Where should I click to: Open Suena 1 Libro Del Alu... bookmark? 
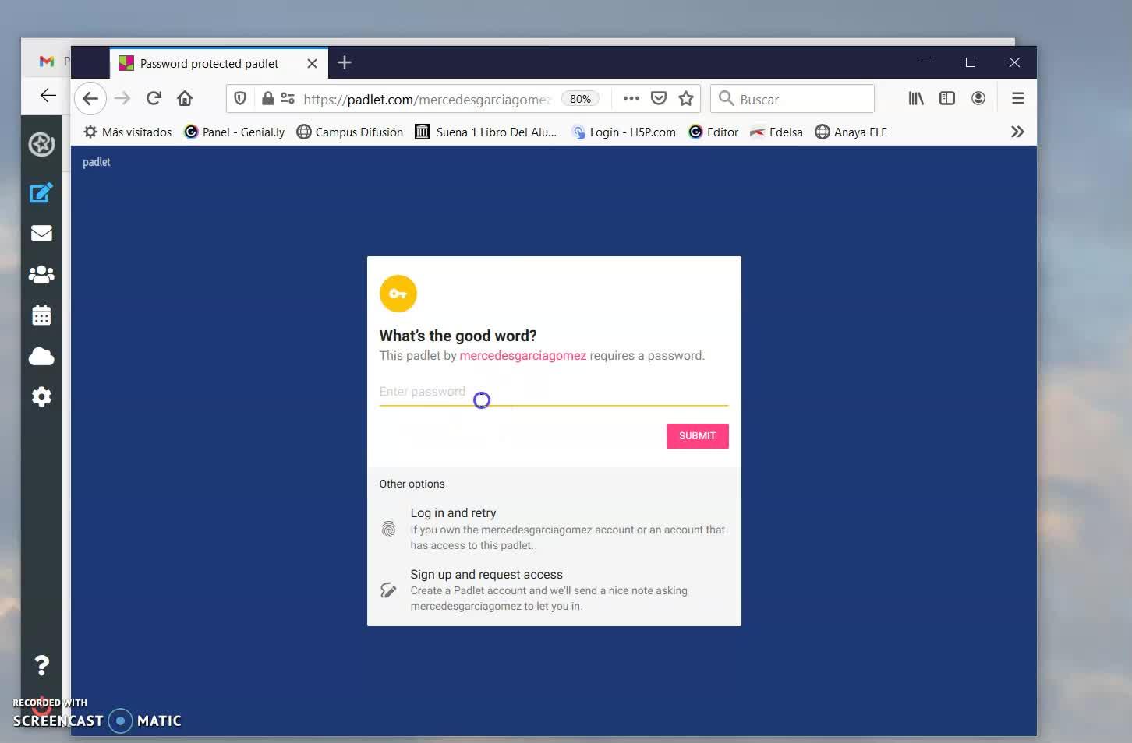486,132
